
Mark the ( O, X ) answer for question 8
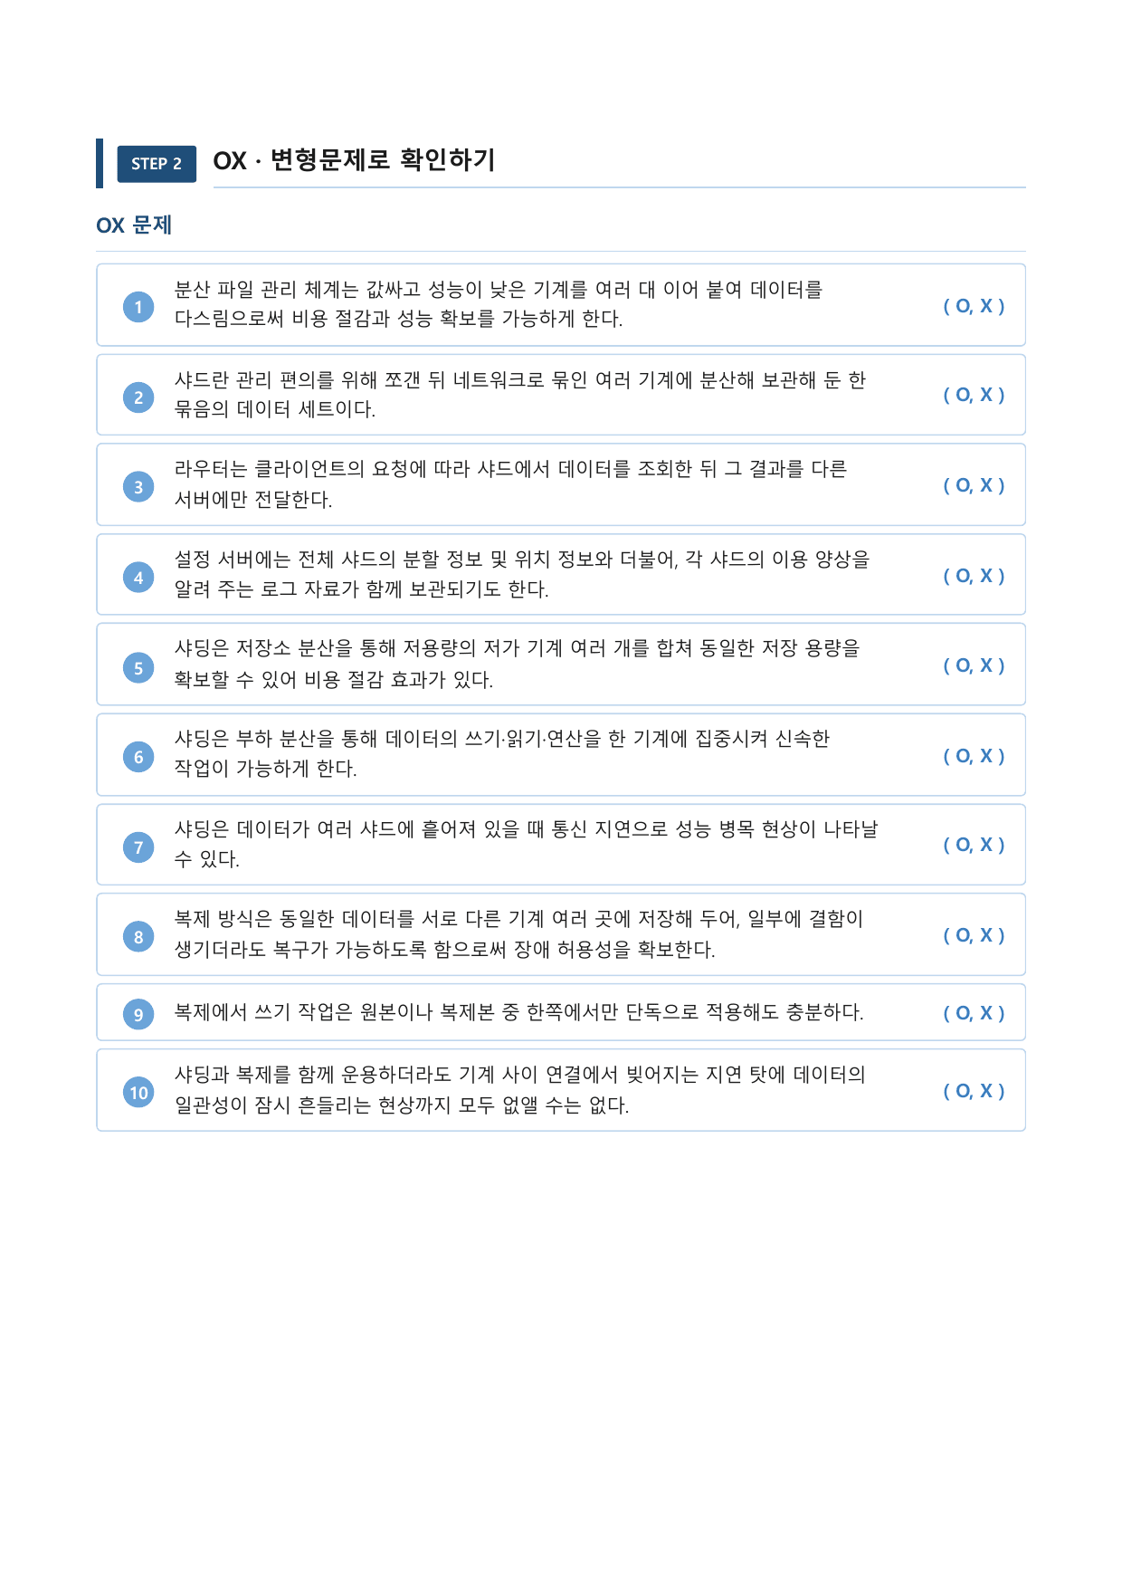click(974, 935)
